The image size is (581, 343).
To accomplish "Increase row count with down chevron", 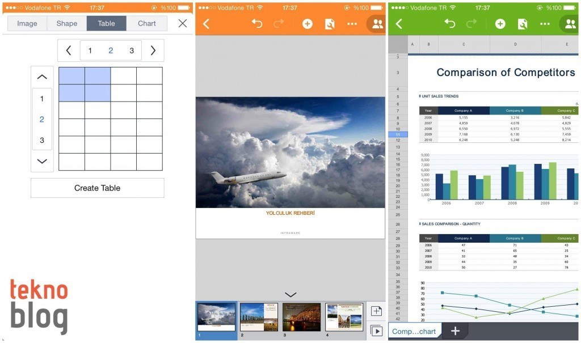I will pos(42,161).
